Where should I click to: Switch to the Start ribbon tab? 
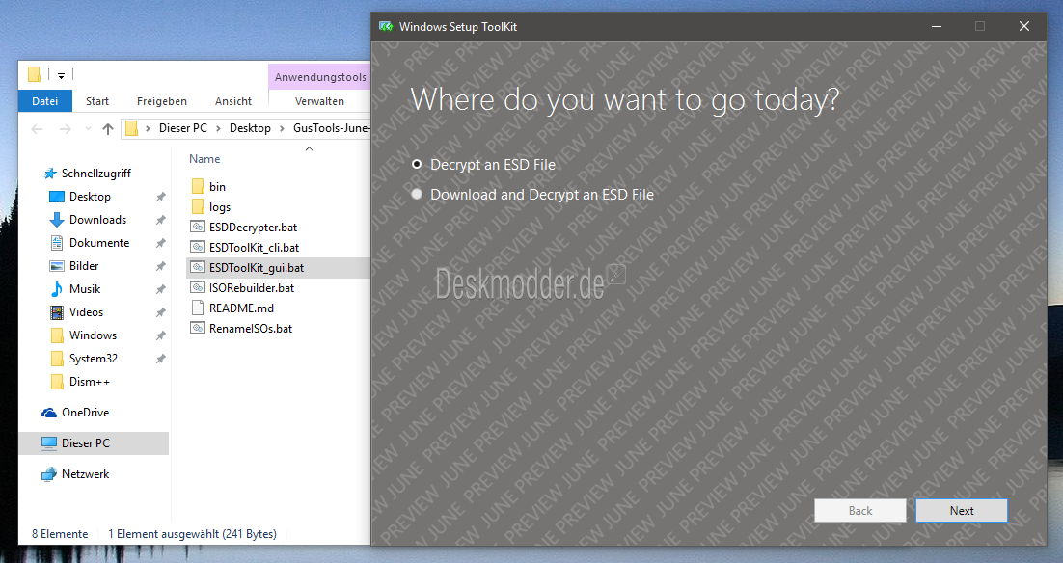(97, 101)
